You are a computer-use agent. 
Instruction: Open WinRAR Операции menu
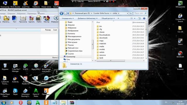[x=11, y=14]
